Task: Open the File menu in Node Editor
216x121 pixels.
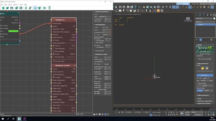Action: (x=2, y=4)
